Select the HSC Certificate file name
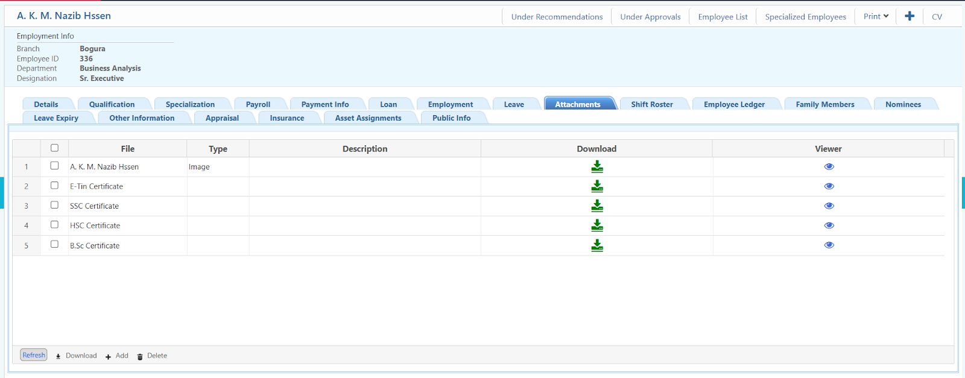The height and width of the screenshot is (378, 965). (x=95, y=226)
